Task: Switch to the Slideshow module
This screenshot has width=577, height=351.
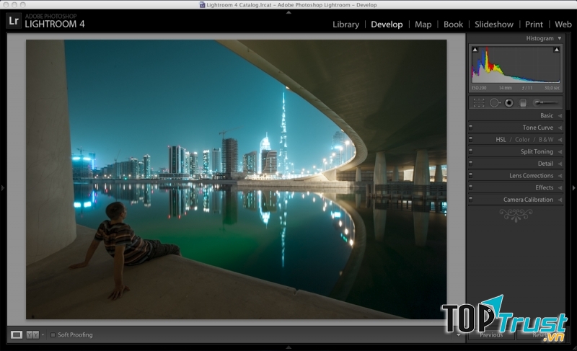Action: click(493, 25)
